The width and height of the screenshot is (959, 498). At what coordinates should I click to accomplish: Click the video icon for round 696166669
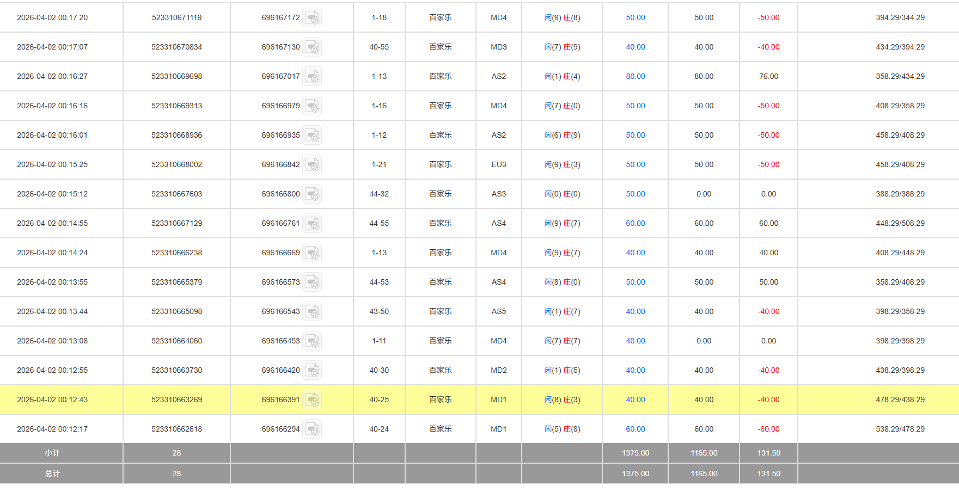pyautogui.click(x=312, y=253)
